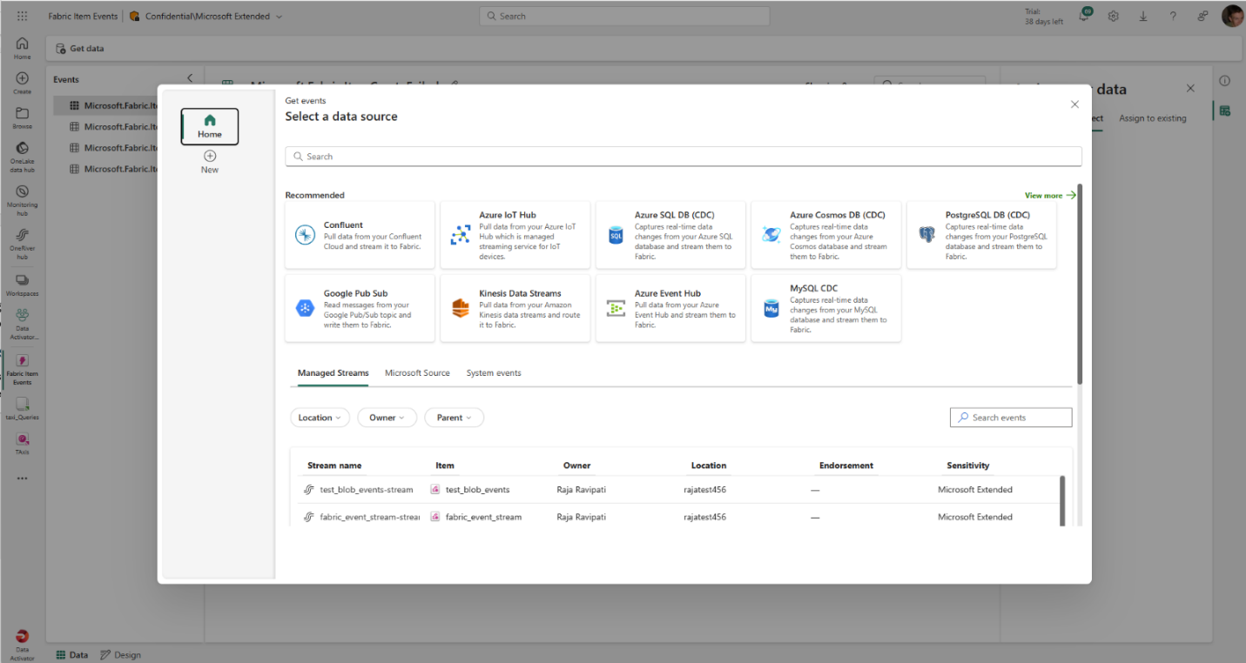This screenshot has height=663, width=1246.
Task: Open the Owner filter dropdown
Action: pyautogui.click(x=387, y=418)
